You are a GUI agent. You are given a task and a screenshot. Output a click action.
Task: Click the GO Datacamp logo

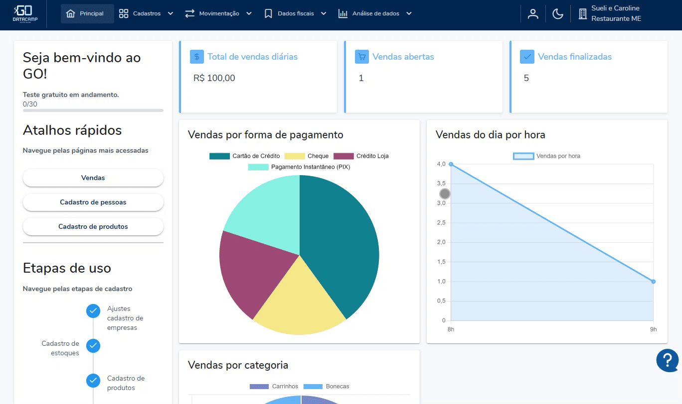pyautogui.click(x=25, y=13)
